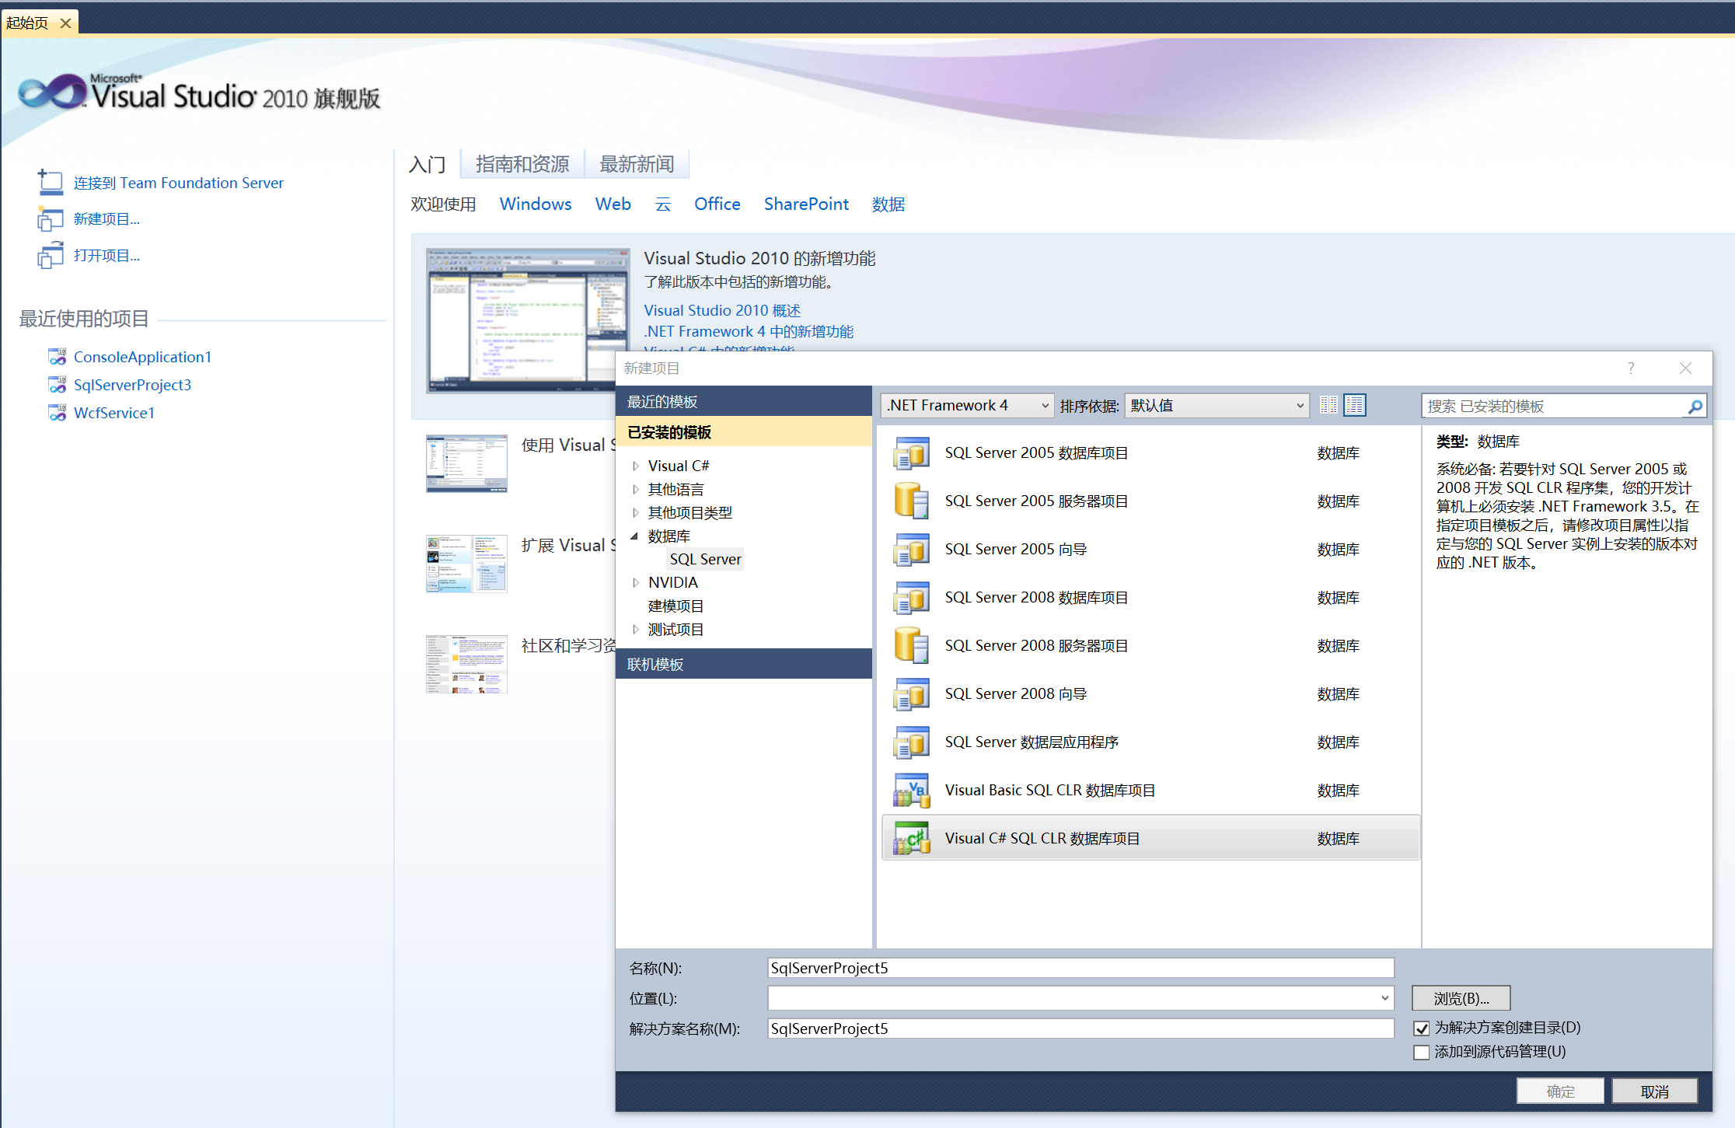Click the SQL Server 2005 服务器项目 template icon
Screen dimensions: 1735x1128
click(x=911, y=501)
